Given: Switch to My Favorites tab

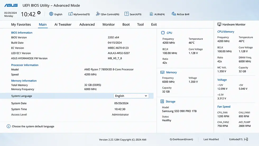Looking at the screenshot, I should (21, 25).
